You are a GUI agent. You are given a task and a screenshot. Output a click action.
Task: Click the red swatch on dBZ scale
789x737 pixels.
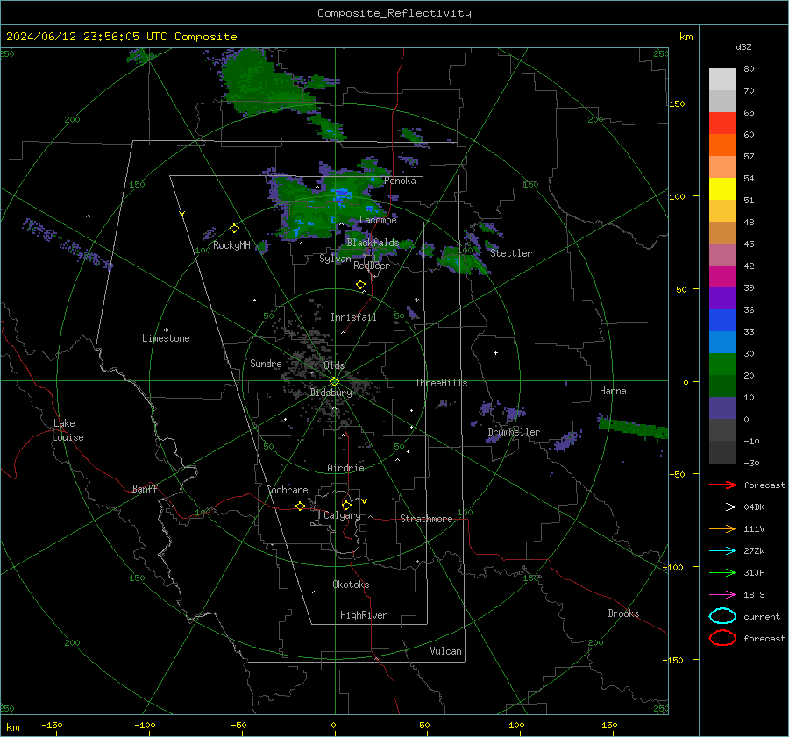click(x=722, y=124)
